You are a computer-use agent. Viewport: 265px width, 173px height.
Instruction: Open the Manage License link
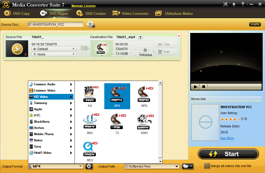84,6
